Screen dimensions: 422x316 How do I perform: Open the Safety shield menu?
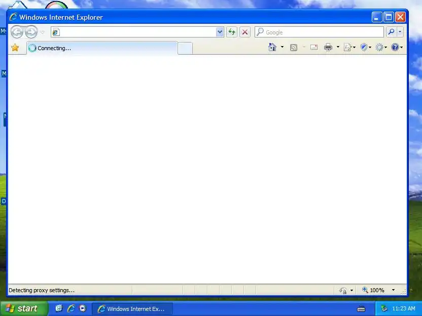coord(366,47)
